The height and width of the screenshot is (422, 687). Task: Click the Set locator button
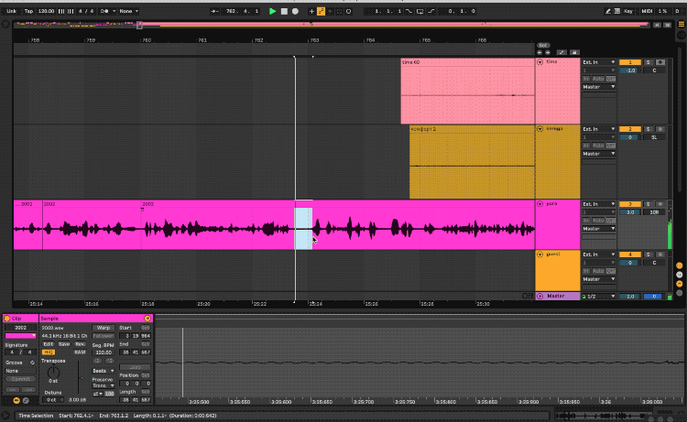(543, 46)
